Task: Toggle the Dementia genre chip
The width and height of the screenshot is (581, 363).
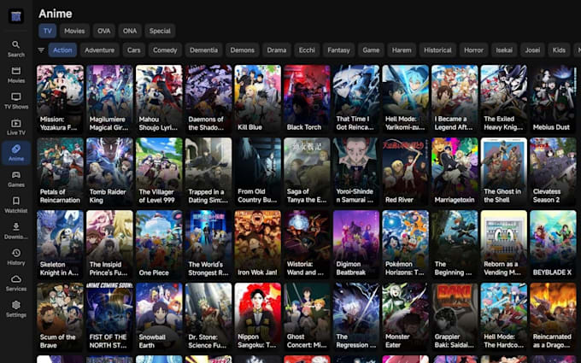Action: point(204,50)
